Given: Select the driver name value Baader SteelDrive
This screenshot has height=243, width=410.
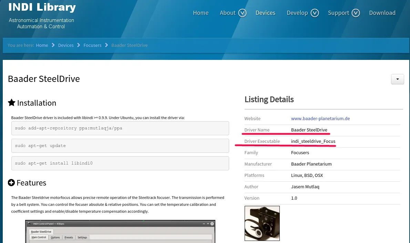Looking at the screenshot, I should [x=309, y=130].
